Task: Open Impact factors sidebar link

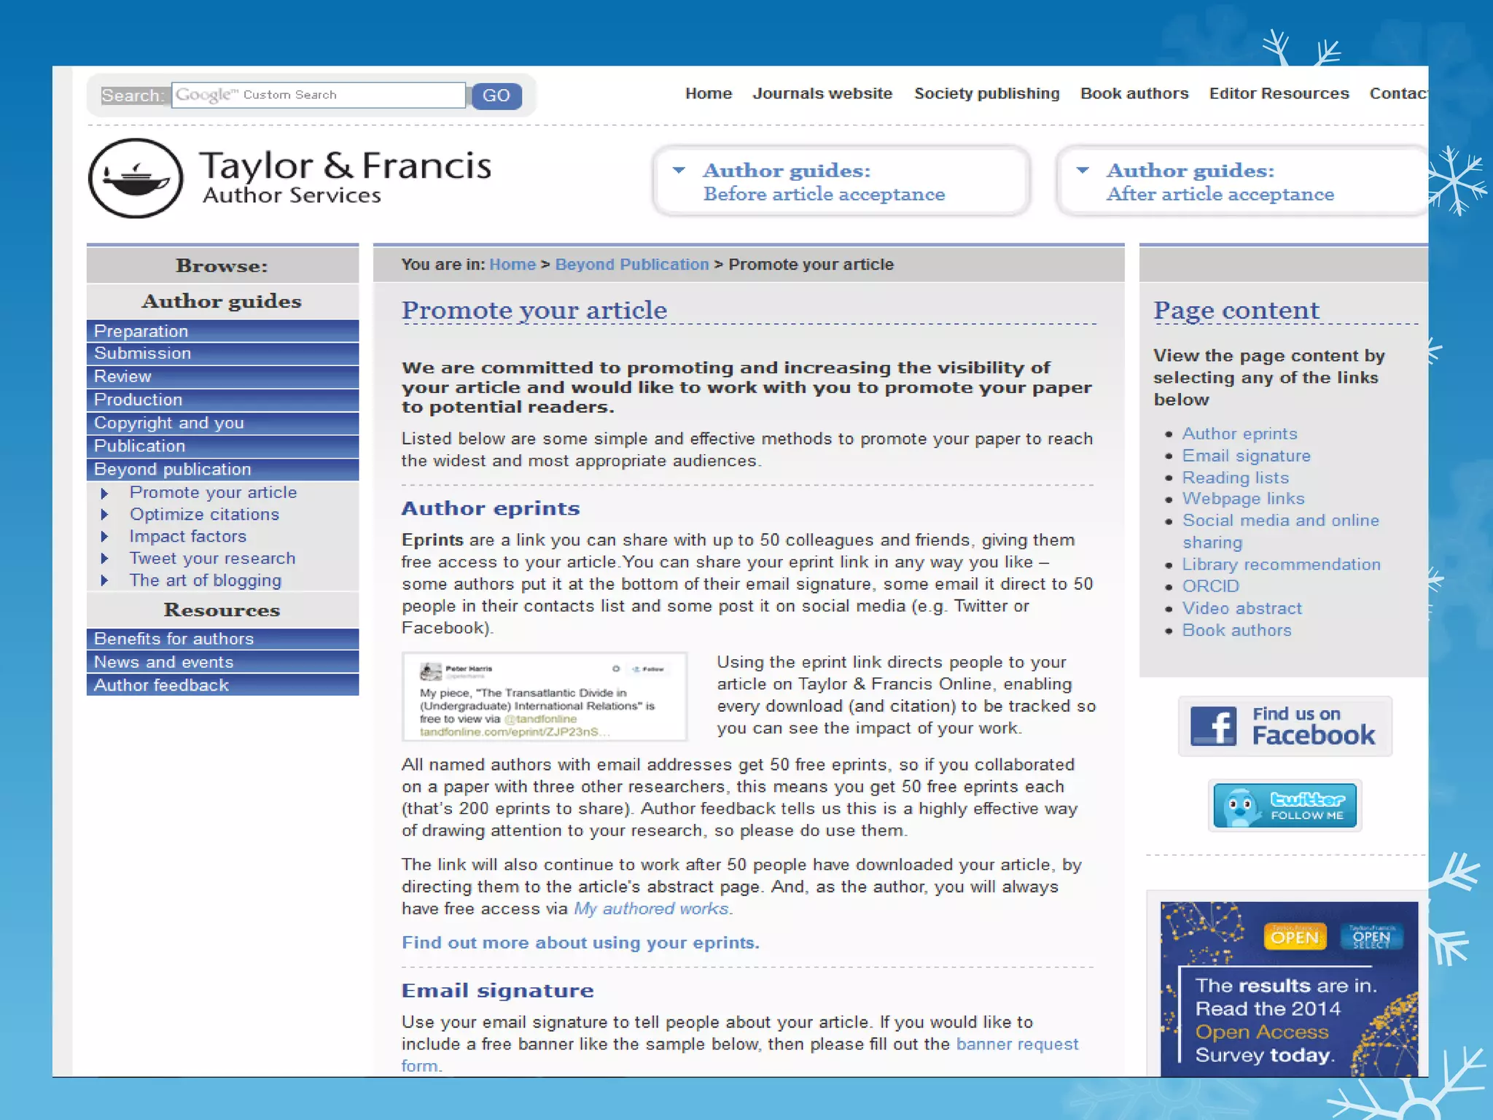Action: (187, 537)
